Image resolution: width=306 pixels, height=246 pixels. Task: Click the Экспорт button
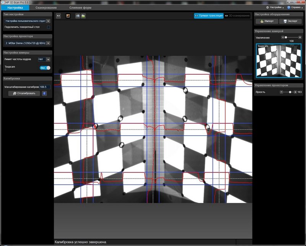pyautogui.click(x=290, y=21)
